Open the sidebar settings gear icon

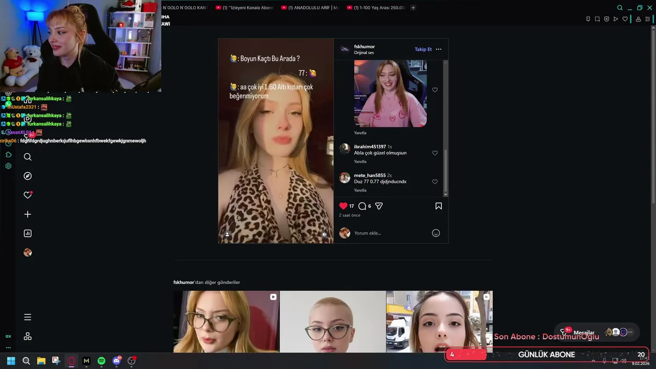pyautogui.click(x=8, y=166)
